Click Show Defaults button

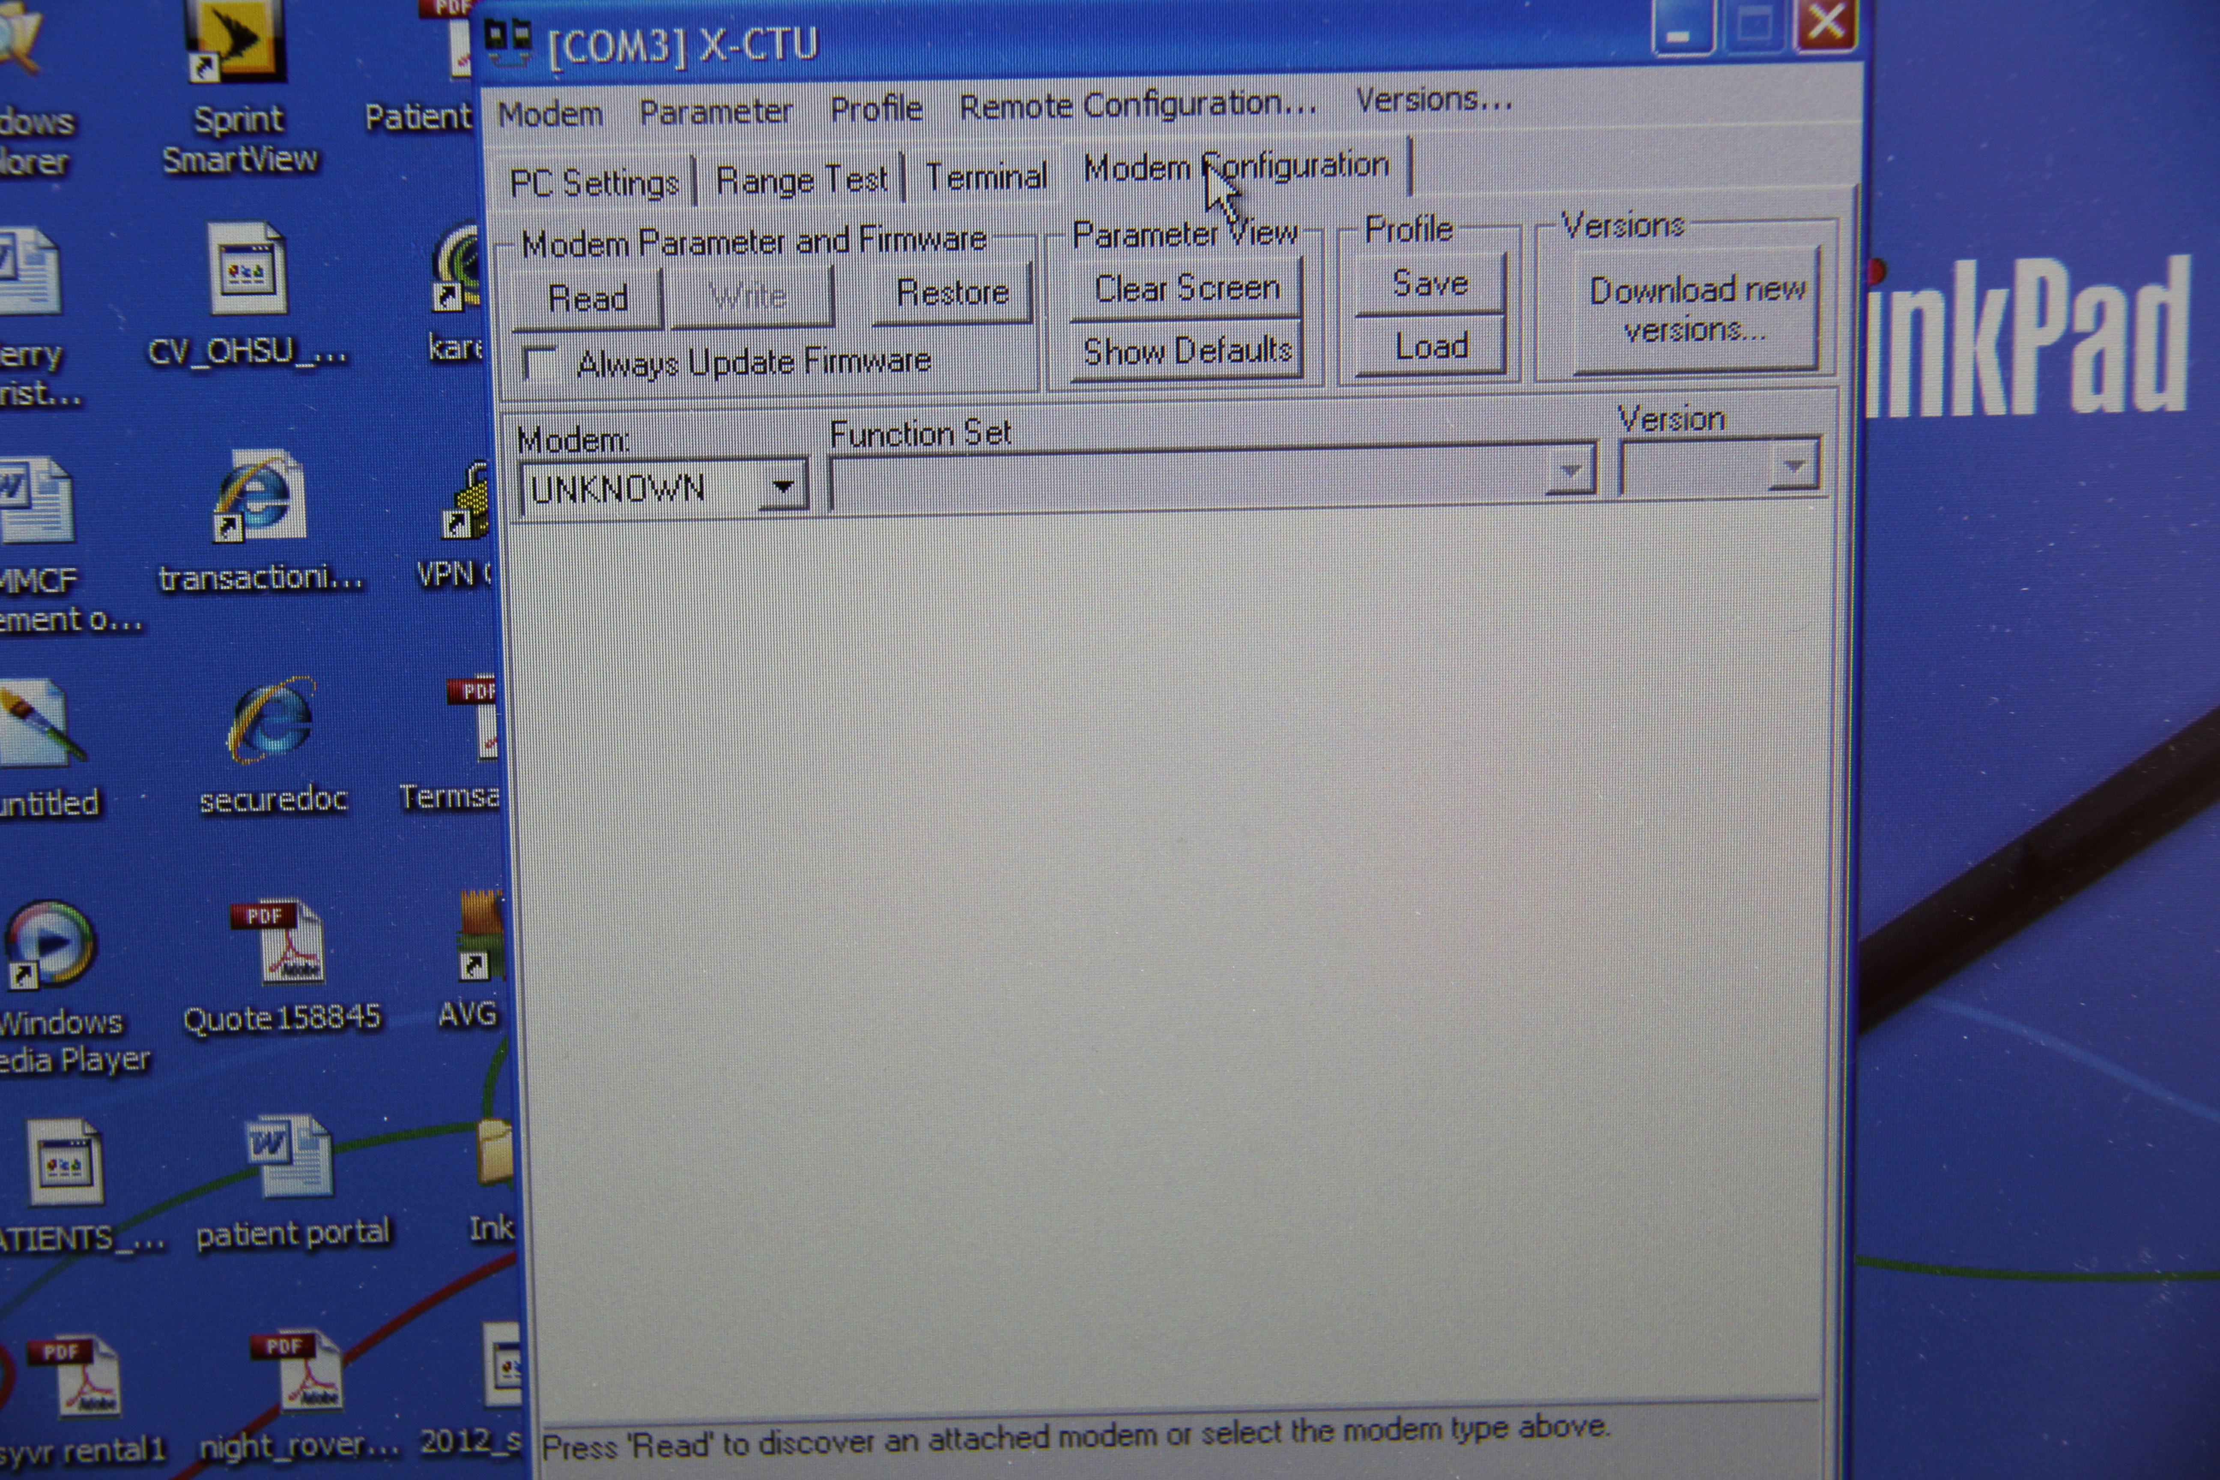[1187, 351]
